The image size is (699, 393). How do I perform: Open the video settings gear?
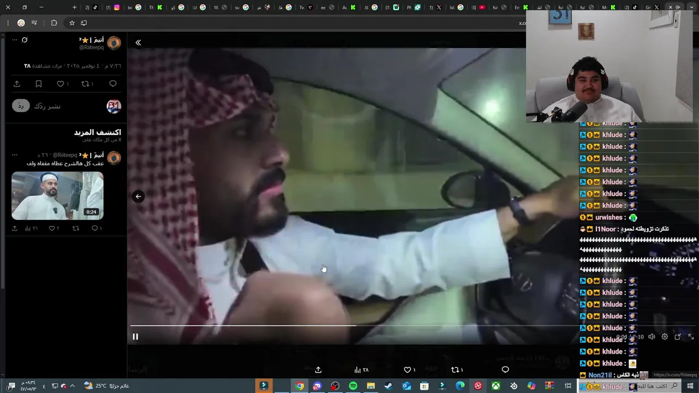665,337
